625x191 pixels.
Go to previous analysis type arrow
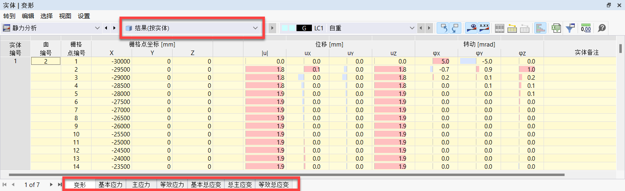(x=106, y=28)
